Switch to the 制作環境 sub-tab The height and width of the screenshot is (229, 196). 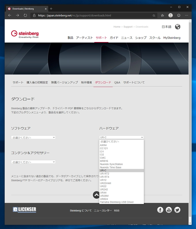86,83
